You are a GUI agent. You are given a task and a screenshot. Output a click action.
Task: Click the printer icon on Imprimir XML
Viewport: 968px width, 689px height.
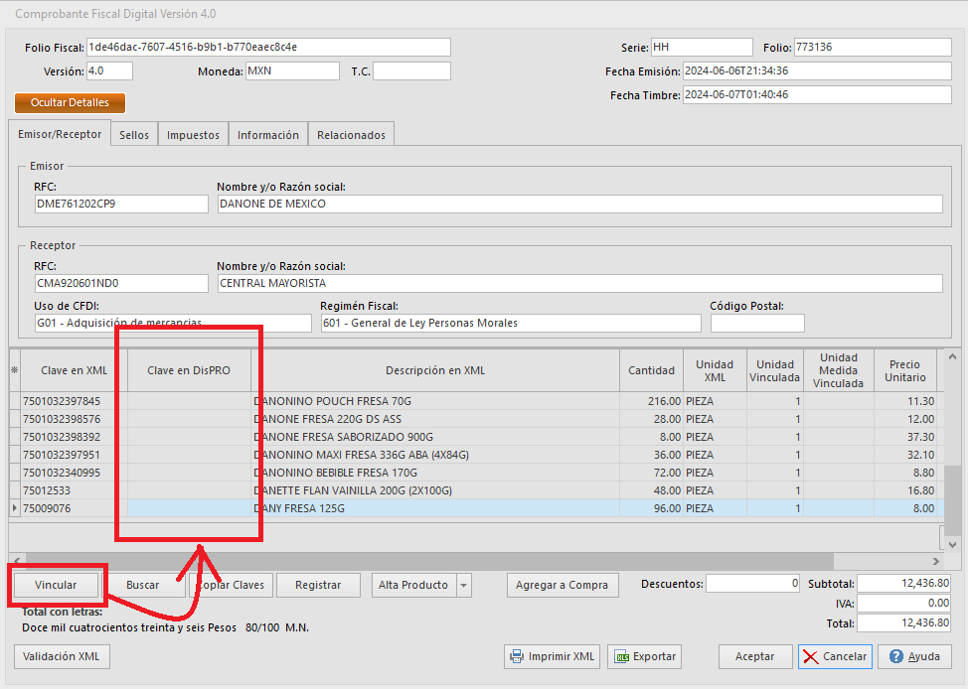coord(515,656)
